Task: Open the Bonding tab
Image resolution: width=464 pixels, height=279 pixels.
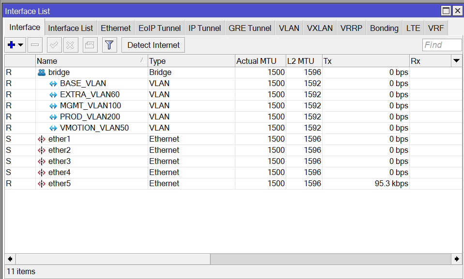Action: point(384,28)
